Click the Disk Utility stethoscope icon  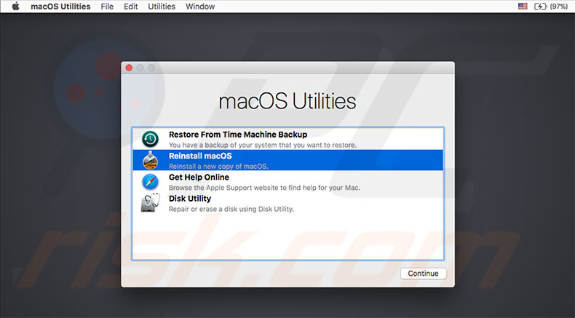coord(151,202)
